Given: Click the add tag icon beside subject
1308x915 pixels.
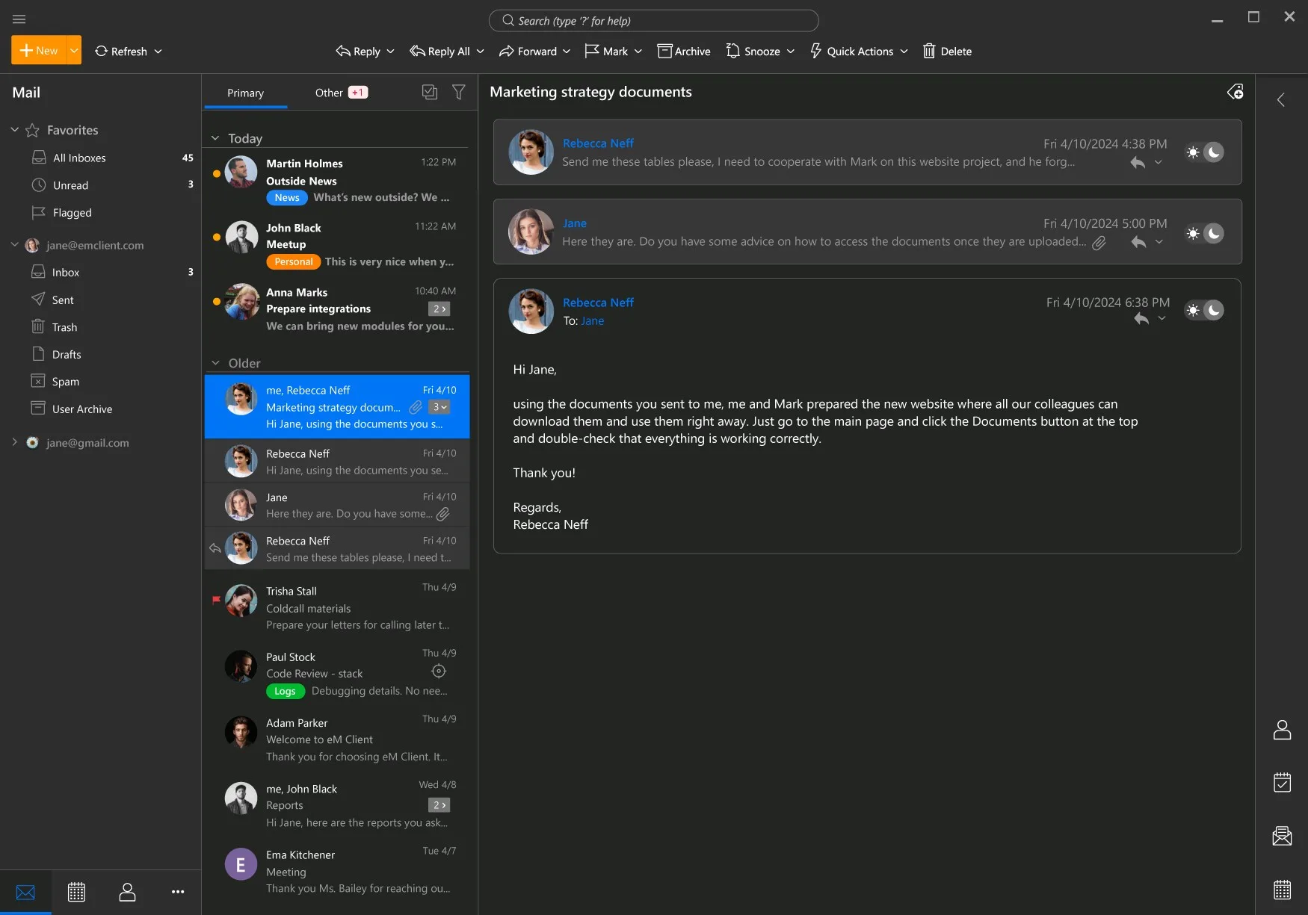Looking at the screenshot, I should (1235, 92).
